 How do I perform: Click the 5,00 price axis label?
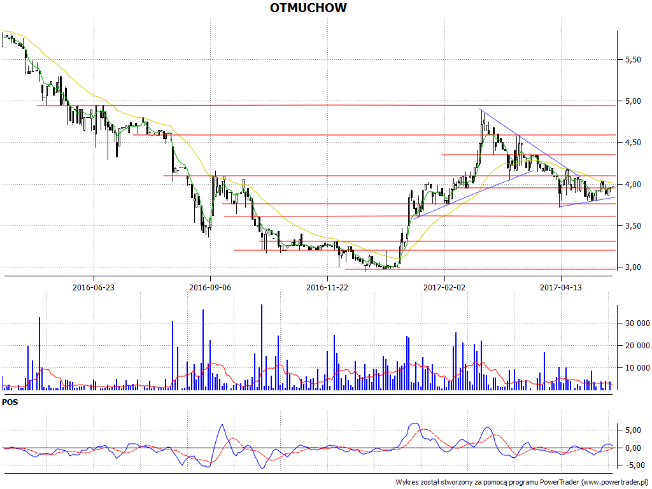tap(633, 101)
